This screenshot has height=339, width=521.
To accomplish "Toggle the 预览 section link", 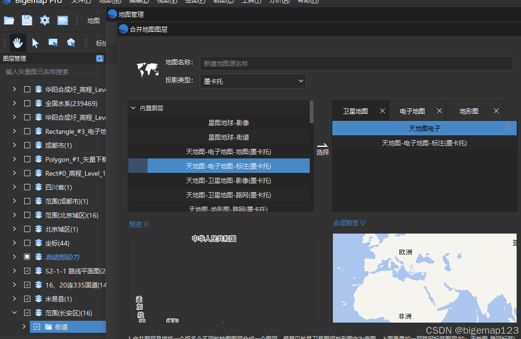I will (x=139, y=224).
